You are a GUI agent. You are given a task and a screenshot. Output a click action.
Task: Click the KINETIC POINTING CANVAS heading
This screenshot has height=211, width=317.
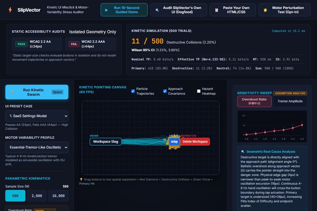coord(103,90)
